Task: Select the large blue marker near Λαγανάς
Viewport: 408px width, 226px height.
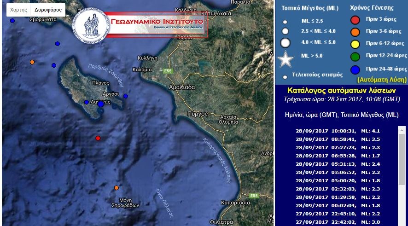Action: click(101, 104)
